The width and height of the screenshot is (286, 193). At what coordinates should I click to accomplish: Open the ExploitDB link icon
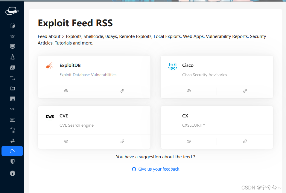point(122,91)
